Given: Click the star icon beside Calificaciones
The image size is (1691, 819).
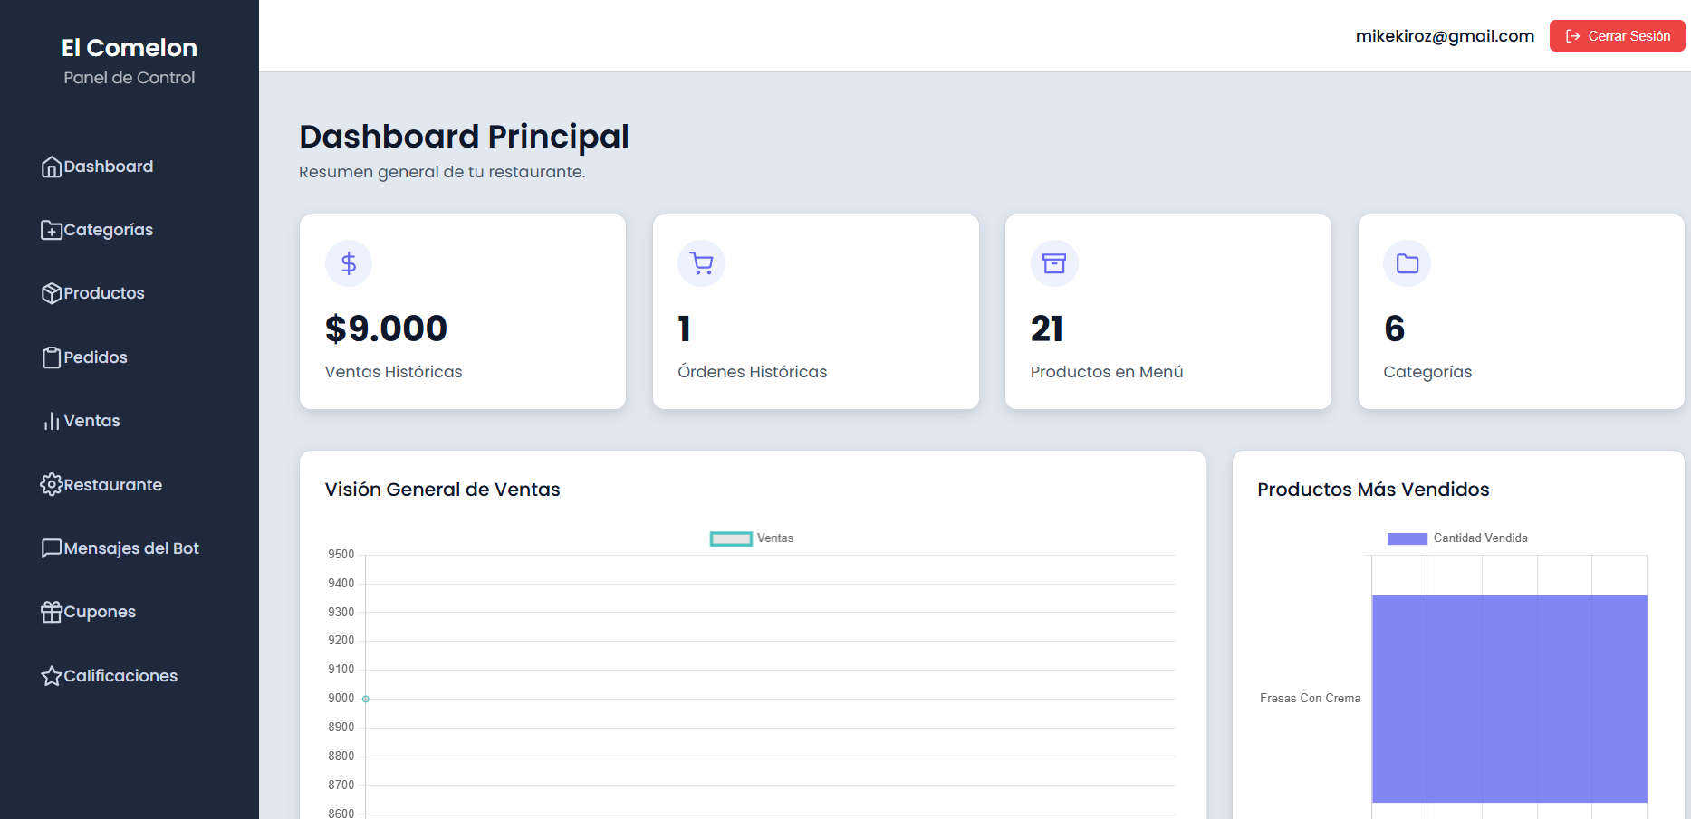Looking at the screenshot, I should [x=52, y=676].
